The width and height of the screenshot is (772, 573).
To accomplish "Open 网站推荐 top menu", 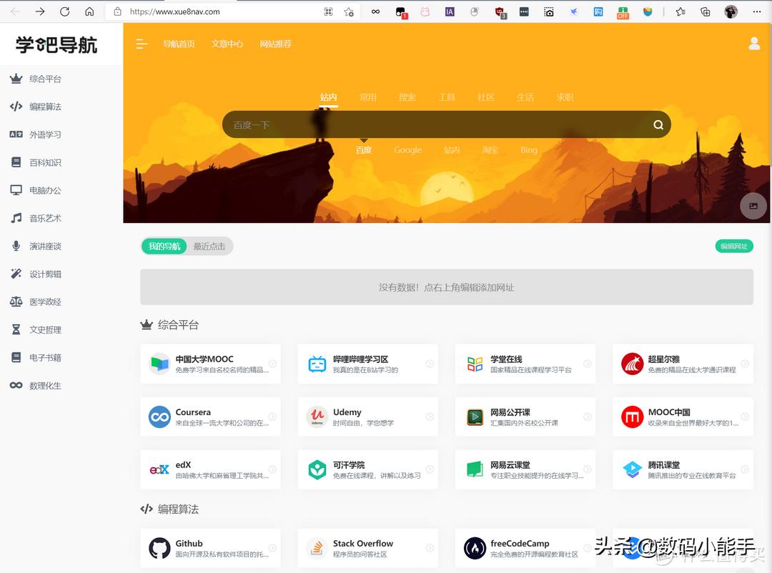I will (x=276, y=44).
